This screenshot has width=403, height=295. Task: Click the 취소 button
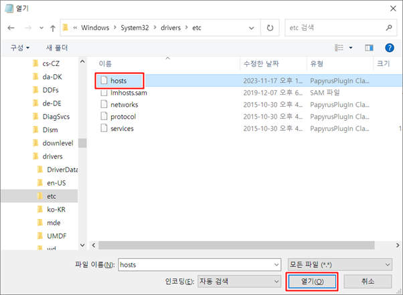pyautogui.click(x=368, y=282)
